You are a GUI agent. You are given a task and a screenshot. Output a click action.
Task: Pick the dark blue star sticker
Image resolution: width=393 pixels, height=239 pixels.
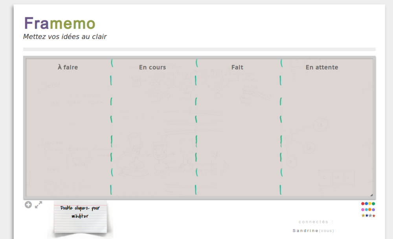[367, 215]
